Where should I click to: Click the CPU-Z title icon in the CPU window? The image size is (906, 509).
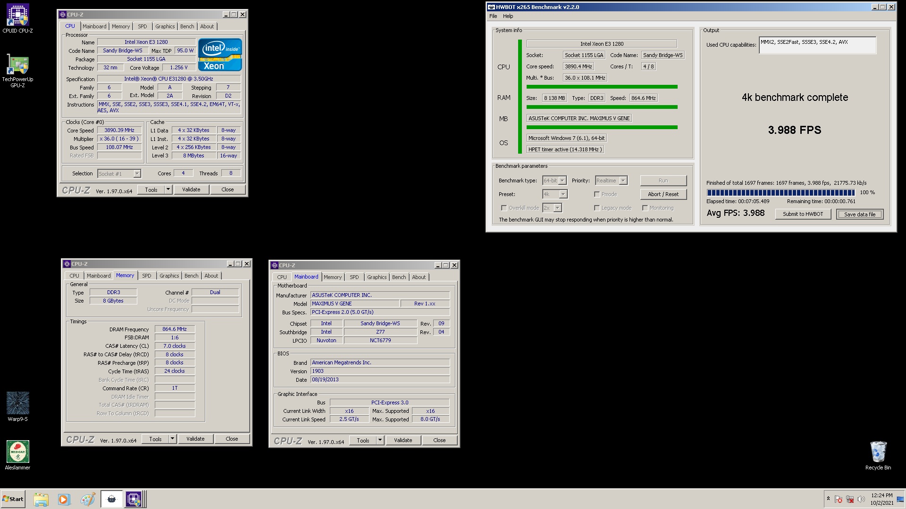63,15
